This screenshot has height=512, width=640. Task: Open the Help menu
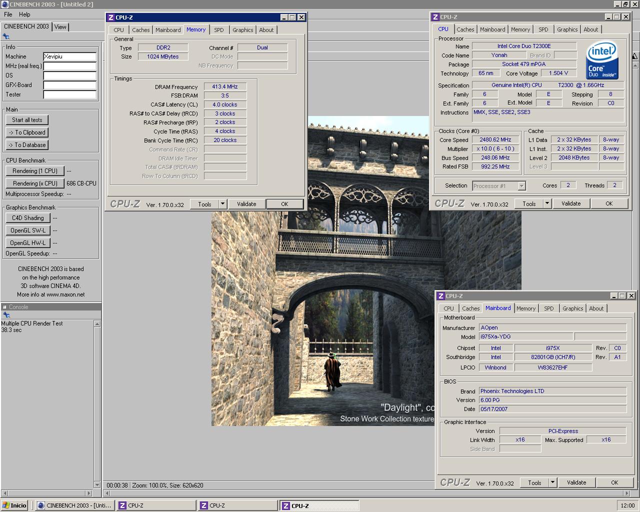24,14
